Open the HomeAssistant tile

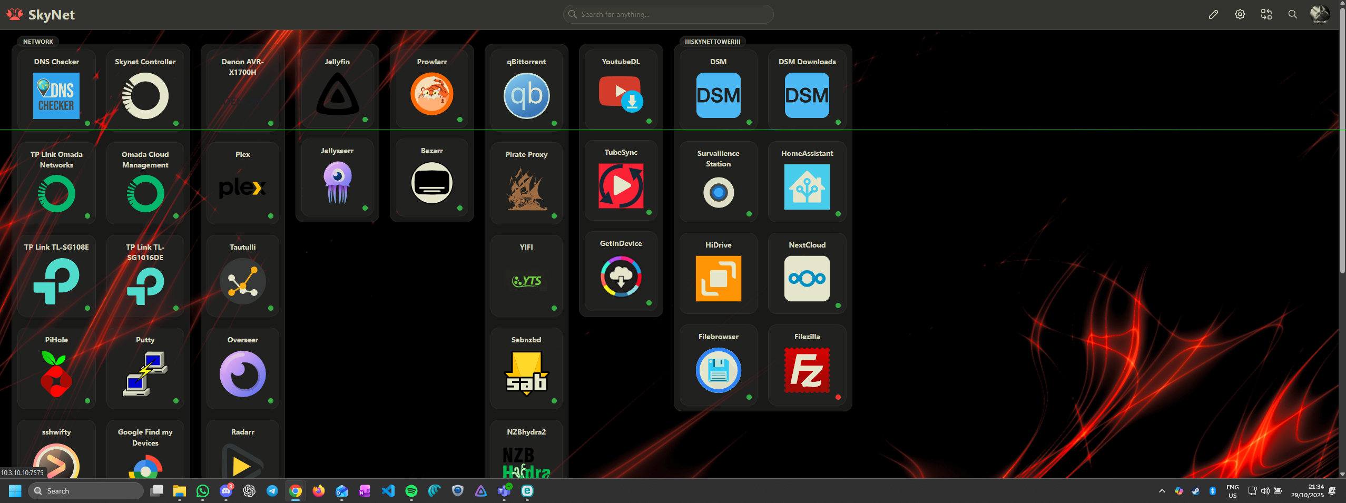click(x=807, y=181)
